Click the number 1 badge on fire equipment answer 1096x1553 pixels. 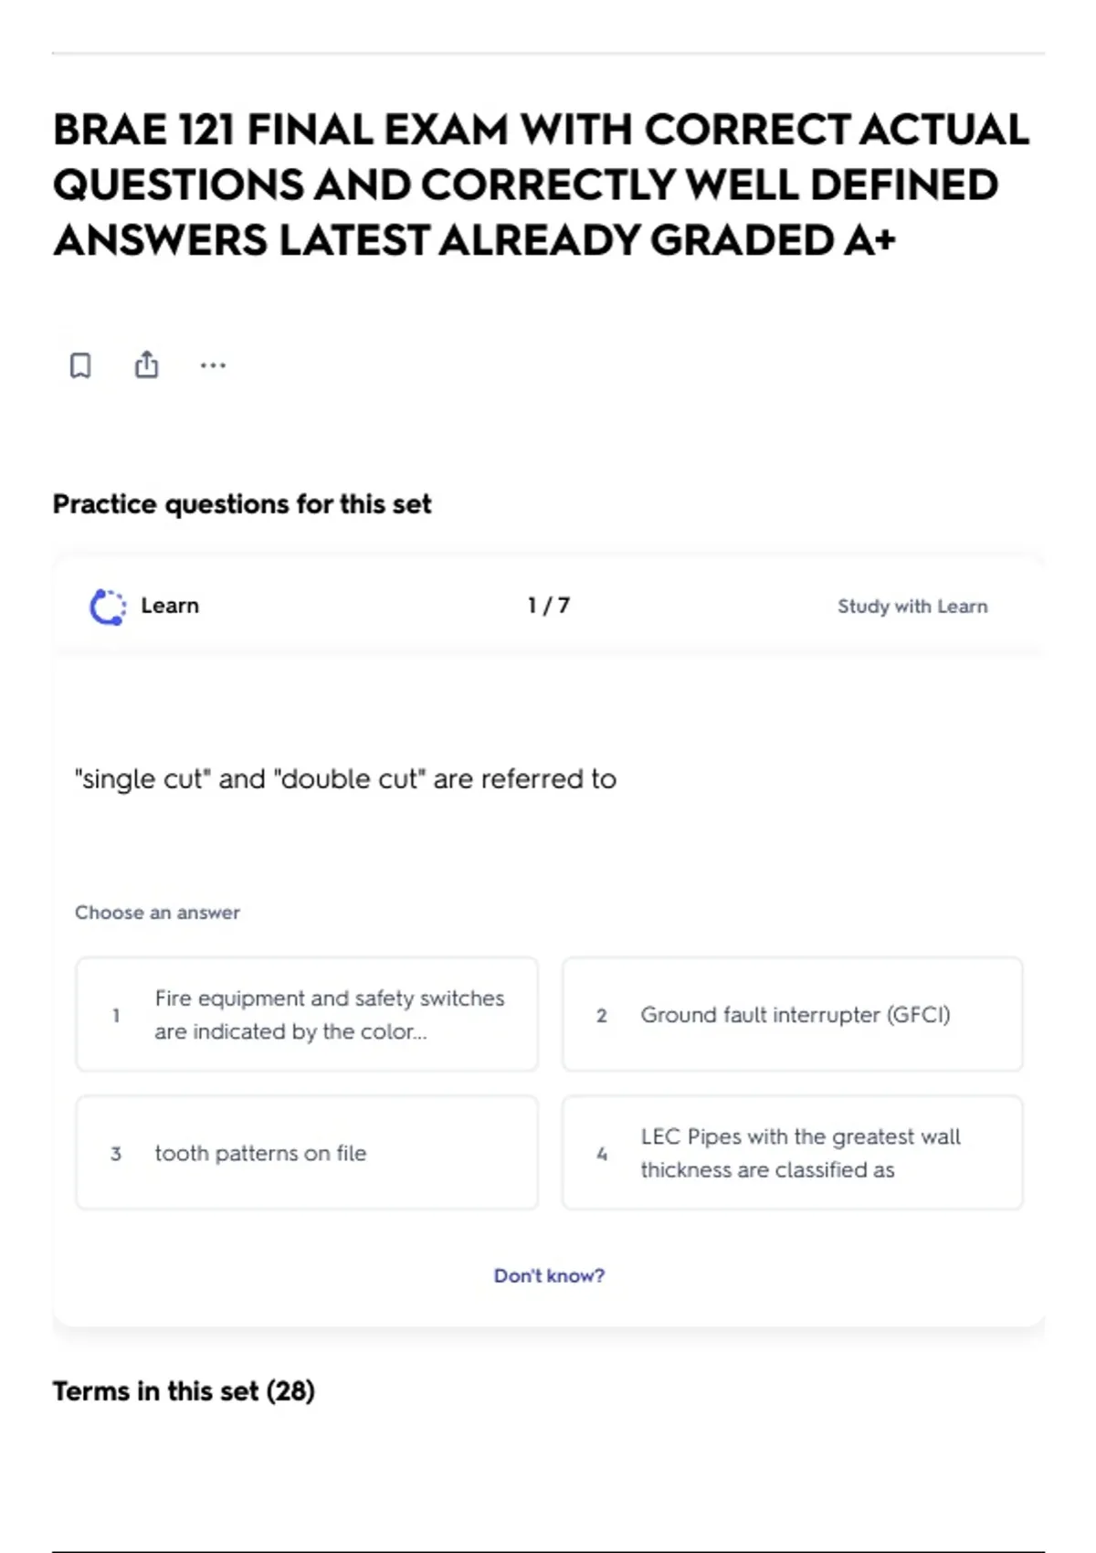[116, 1015]
